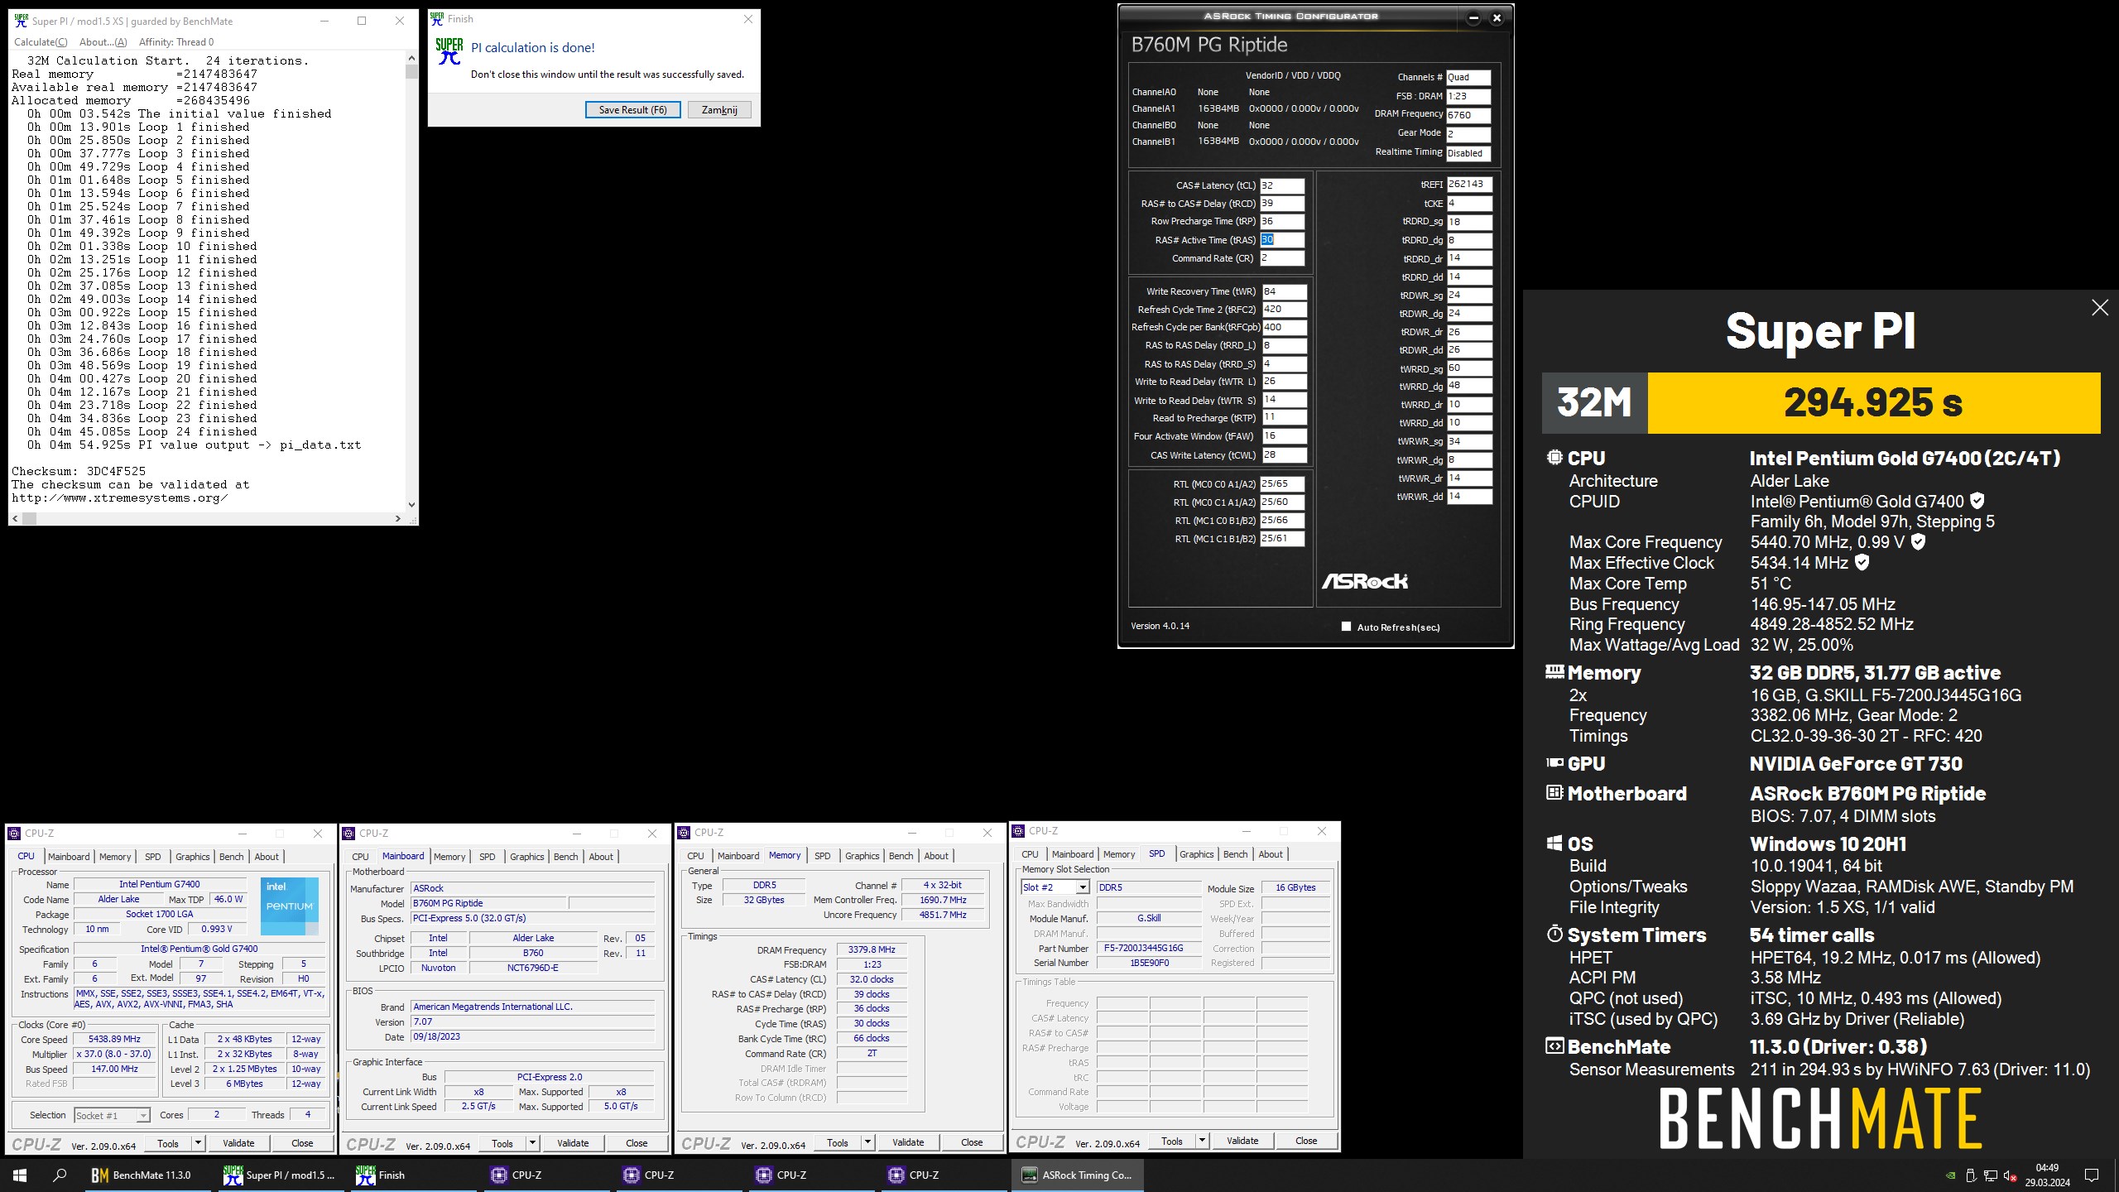Click the tRAS value field
Image resolution: width=2119 pixels, height=1192 pixels.
[x=1282, y=240]
